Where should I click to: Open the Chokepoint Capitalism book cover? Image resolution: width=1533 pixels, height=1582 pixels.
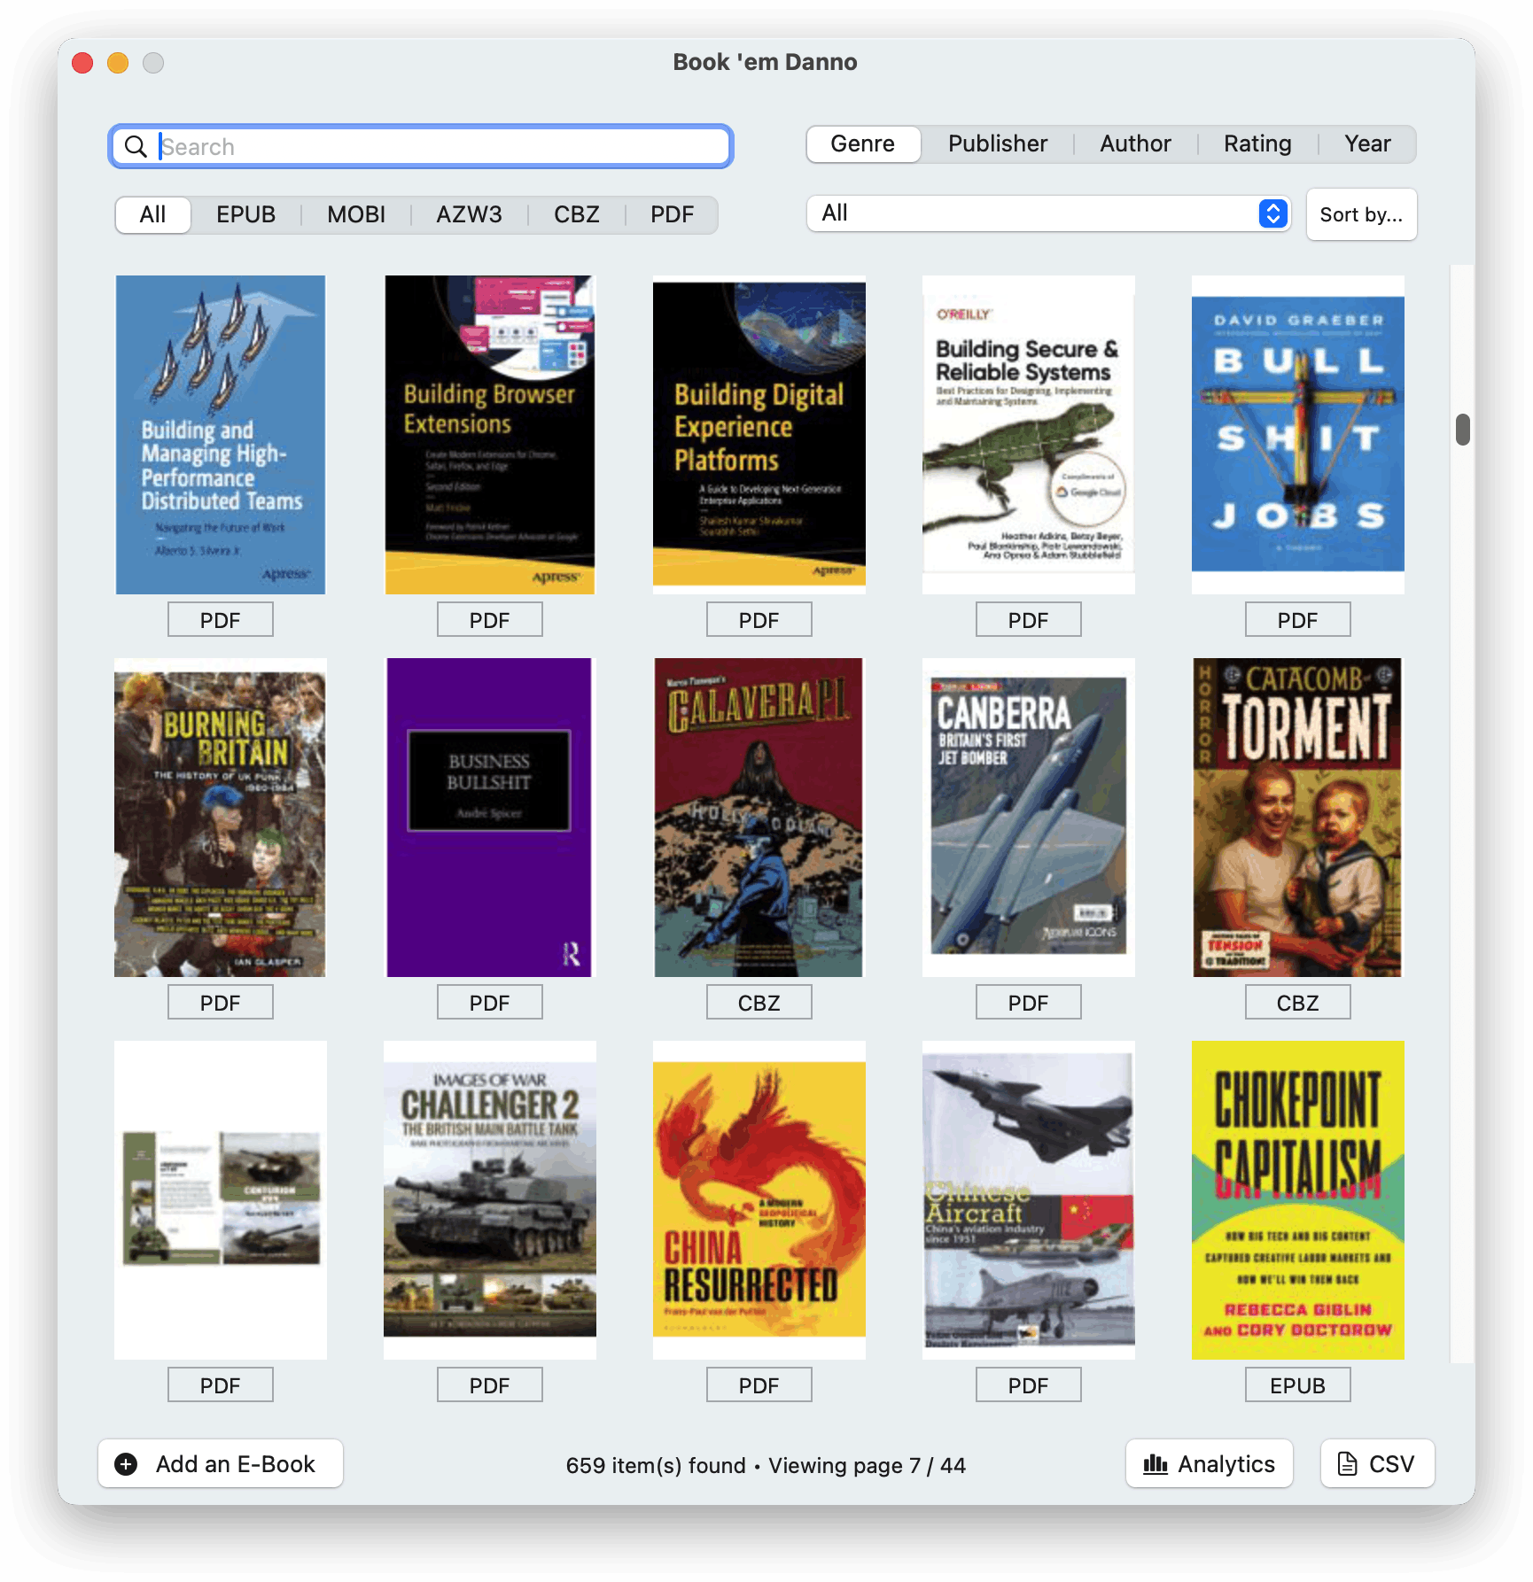point(1298,1199)
